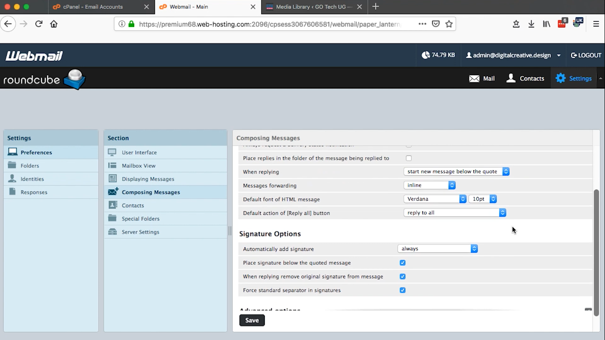
Task: Click the 'Signature Options' heading
Action: click(270, 234)
